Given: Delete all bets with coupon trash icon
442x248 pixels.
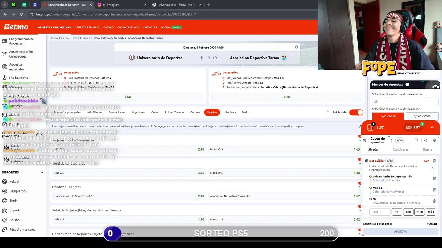Looking at the screenshot, I should click(x=365, y=140).
